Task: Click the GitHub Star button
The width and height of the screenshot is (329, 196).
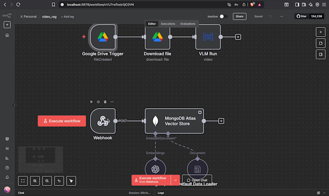Action: [301, 16]
